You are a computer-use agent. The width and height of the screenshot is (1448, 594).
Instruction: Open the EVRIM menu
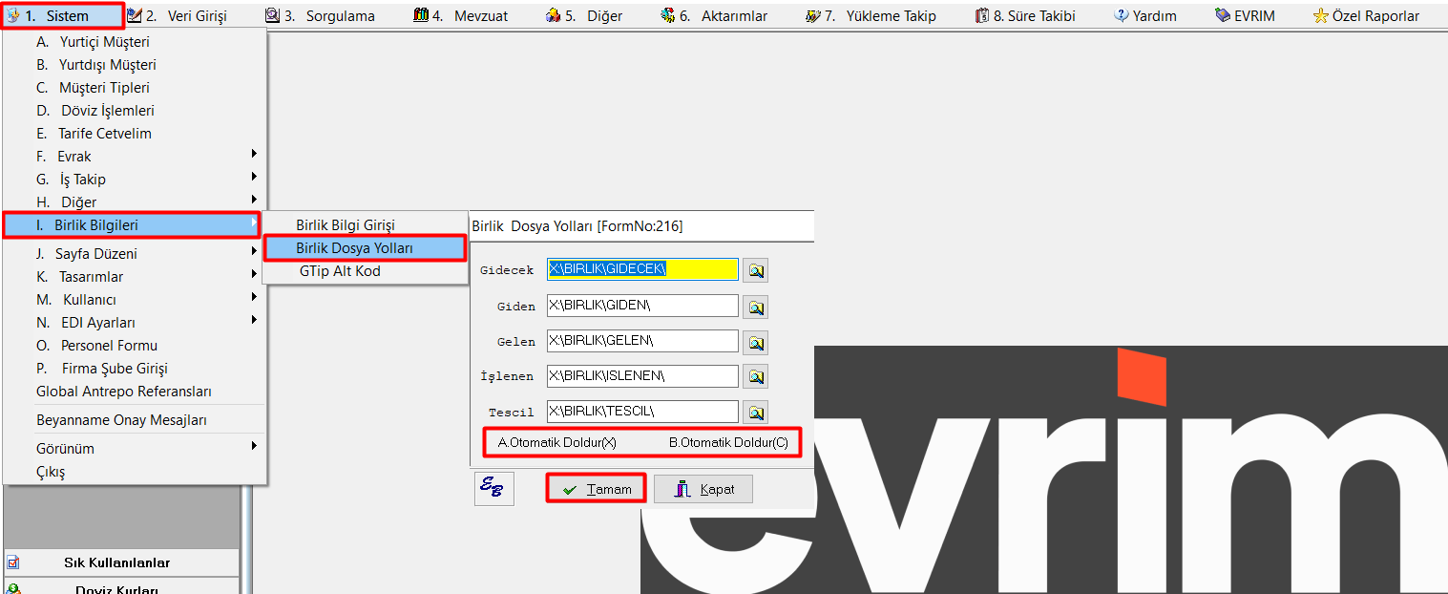click(1245, 15)
